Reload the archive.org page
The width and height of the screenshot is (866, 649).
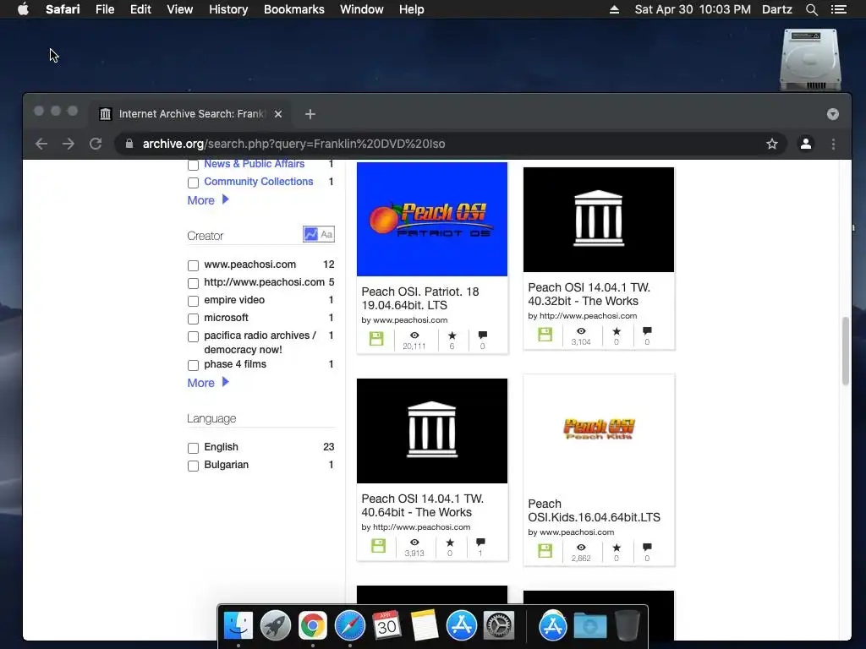pyautogui.click(x=96, y=144)
